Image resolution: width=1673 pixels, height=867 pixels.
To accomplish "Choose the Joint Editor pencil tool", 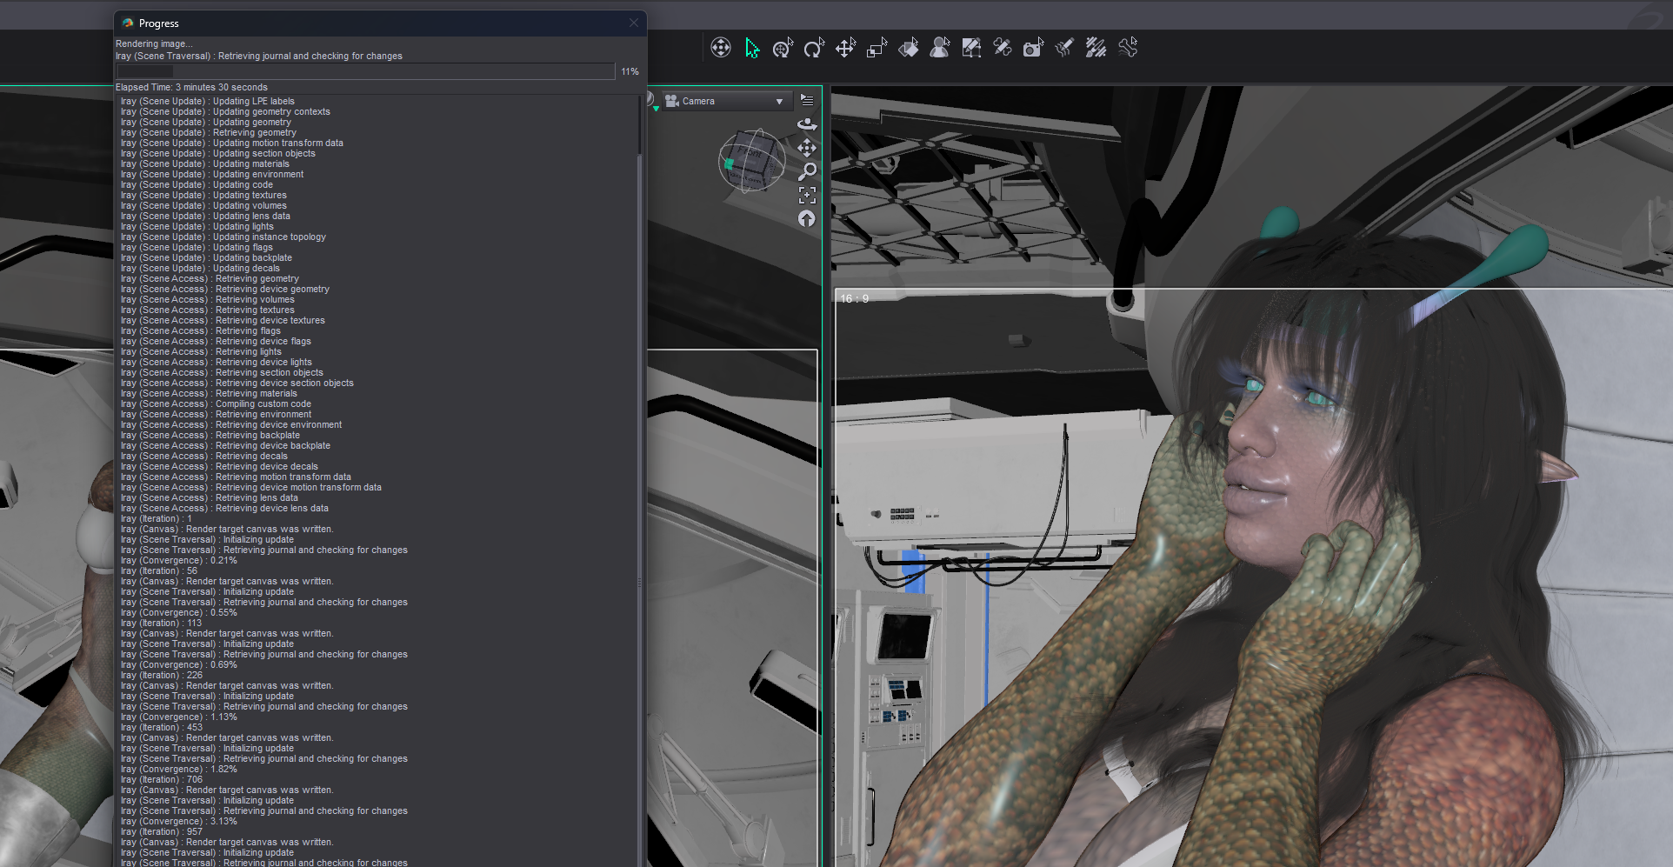I will click(1003, 48).
